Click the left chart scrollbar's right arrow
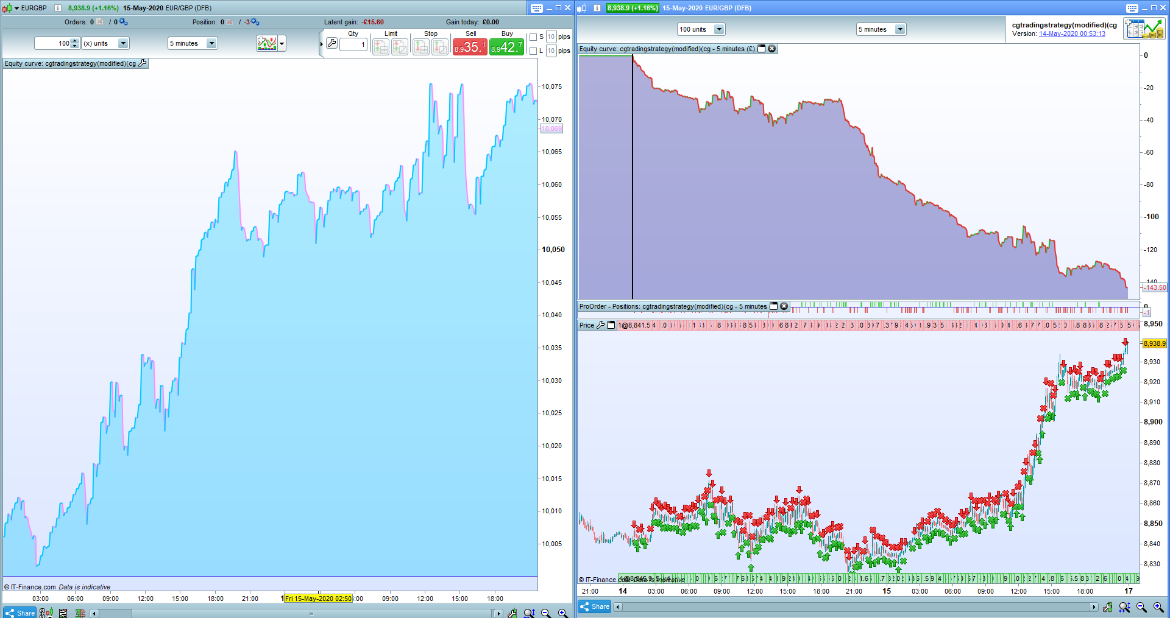The image size is (1170, 618). click(498, 613)
